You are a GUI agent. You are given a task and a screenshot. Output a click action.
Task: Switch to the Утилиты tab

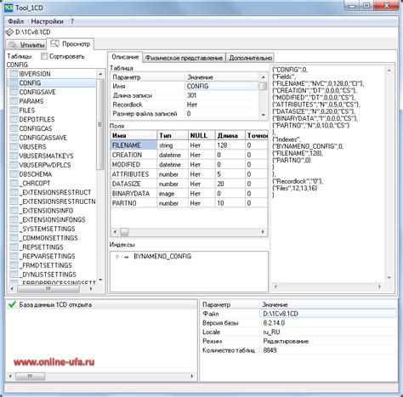(26, 45)
